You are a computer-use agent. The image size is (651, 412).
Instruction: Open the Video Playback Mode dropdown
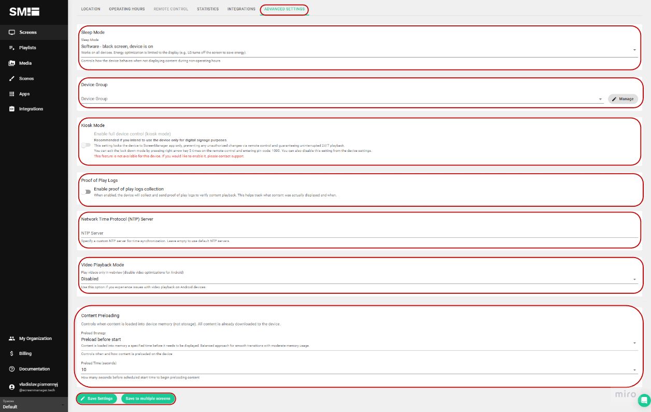(359, 278)
